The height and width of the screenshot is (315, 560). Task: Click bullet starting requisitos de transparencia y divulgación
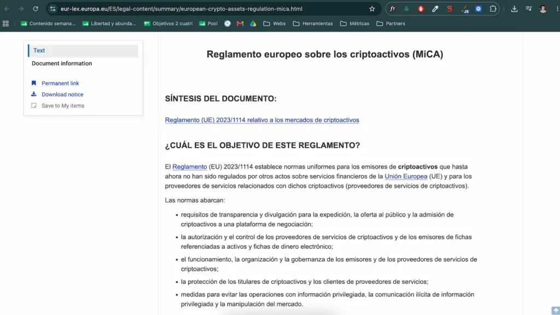(x=317, y=219)
